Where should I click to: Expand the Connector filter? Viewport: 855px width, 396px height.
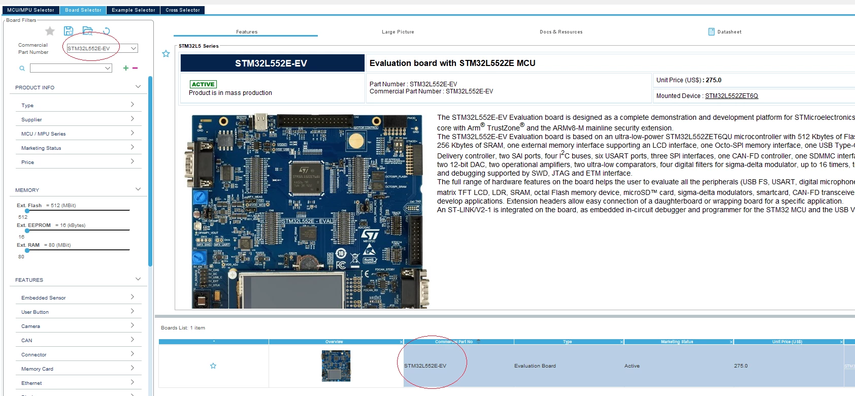pyautogui.click(x=133, y=354)
